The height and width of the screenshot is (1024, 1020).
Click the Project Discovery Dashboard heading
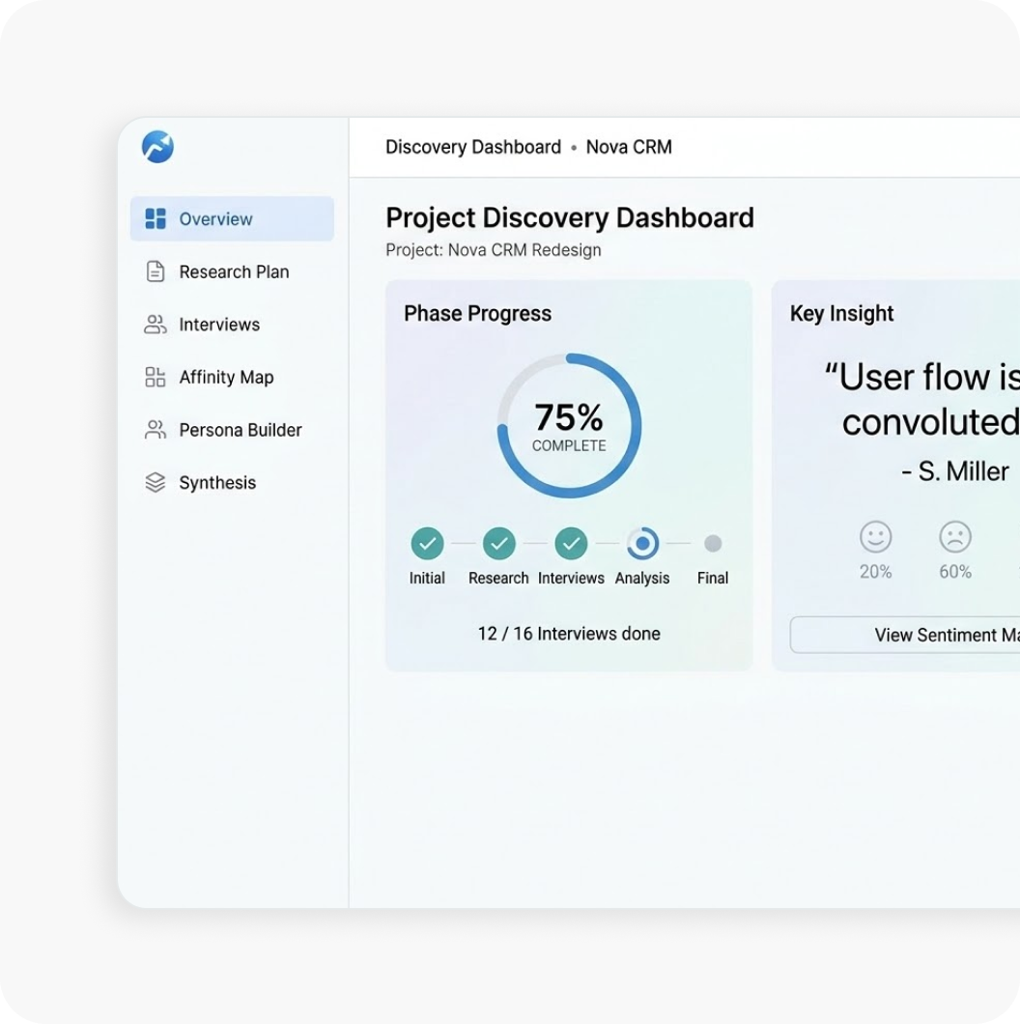(570, 218)
